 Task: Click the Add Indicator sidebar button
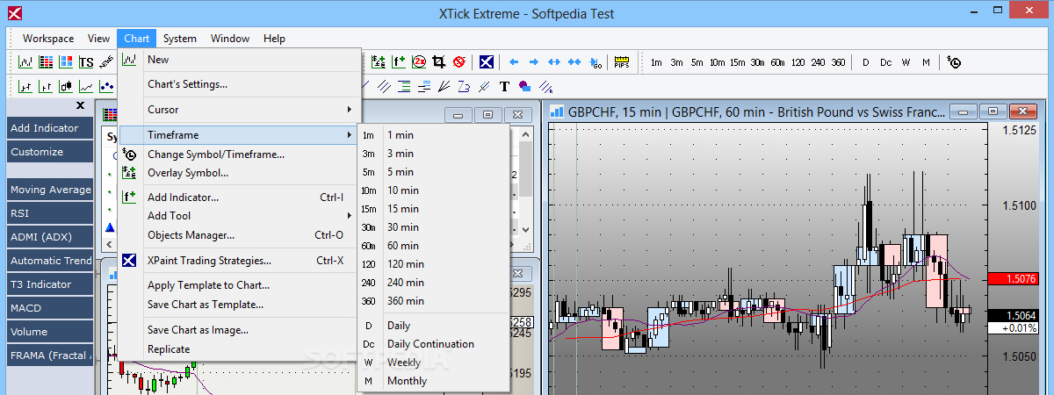click(x=50, y=128)
